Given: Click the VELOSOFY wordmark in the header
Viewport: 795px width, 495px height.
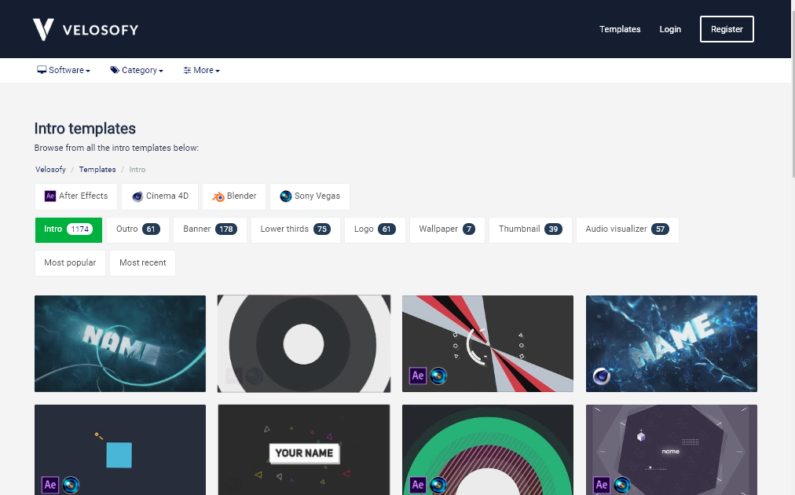Looking at the screenshot, I should coord(101,30).
